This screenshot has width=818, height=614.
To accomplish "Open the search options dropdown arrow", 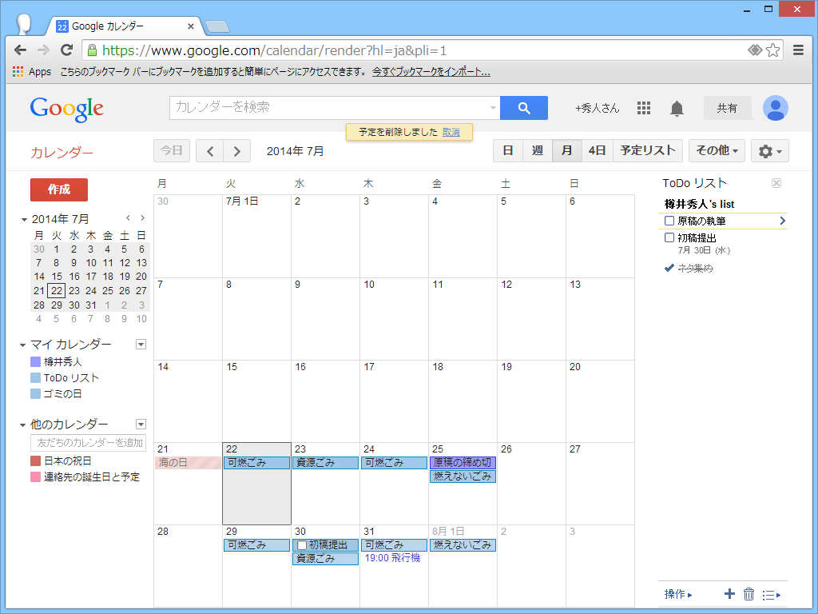I will point(493,108).
